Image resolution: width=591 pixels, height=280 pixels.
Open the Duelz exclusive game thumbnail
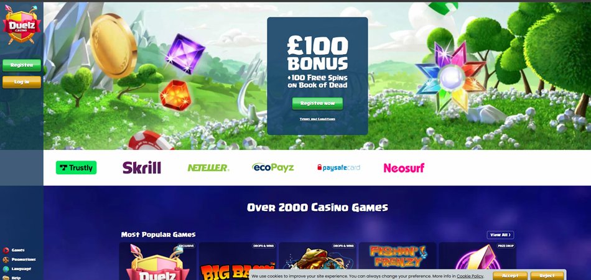point(157,261)
